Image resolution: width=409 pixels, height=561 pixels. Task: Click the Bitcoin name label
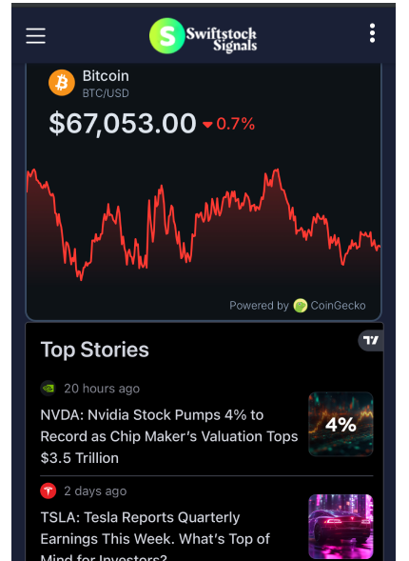click(x=106, y=76)
